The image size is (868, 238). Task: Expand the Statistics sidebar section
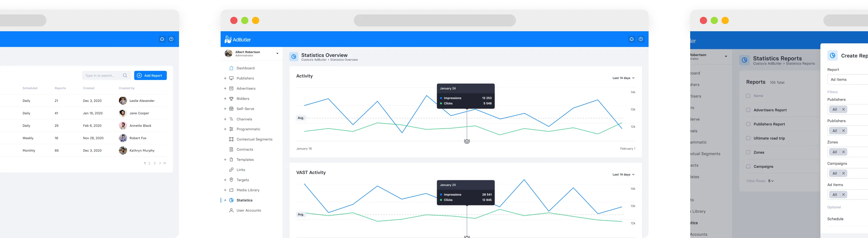point(225,200)
